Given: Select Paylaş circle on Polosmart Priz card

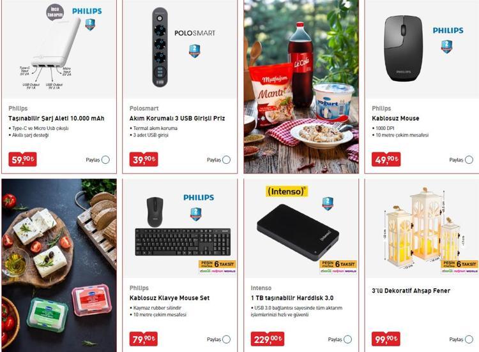Looking at the screenshot, I should (x=226, y=160).
